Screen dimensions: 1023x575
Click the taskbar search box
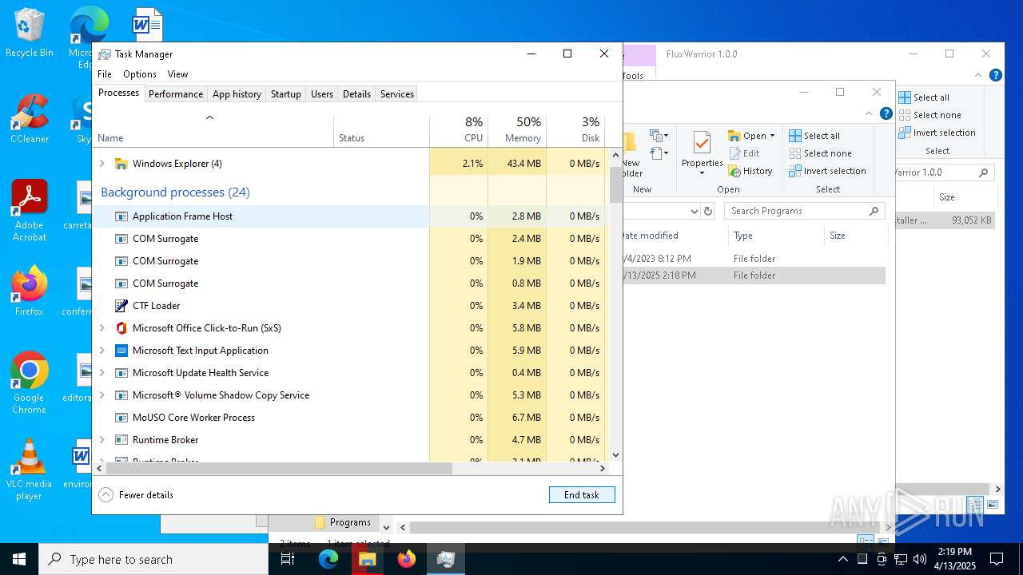click(x=153, y=559)
